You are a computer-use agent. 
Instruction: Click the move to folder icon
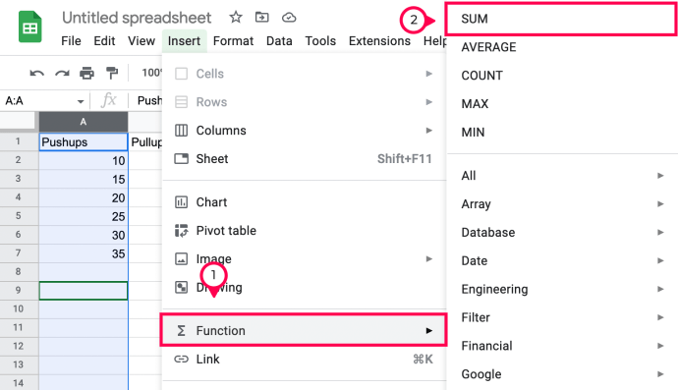click(261, 18)
